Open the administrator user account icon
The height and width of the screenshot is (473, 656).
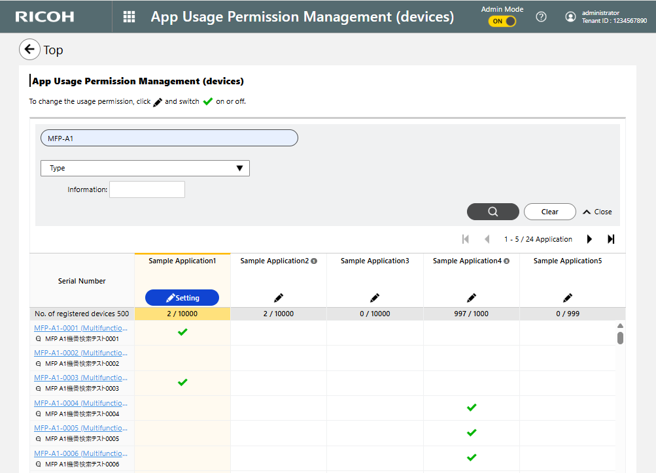[571, 17]
